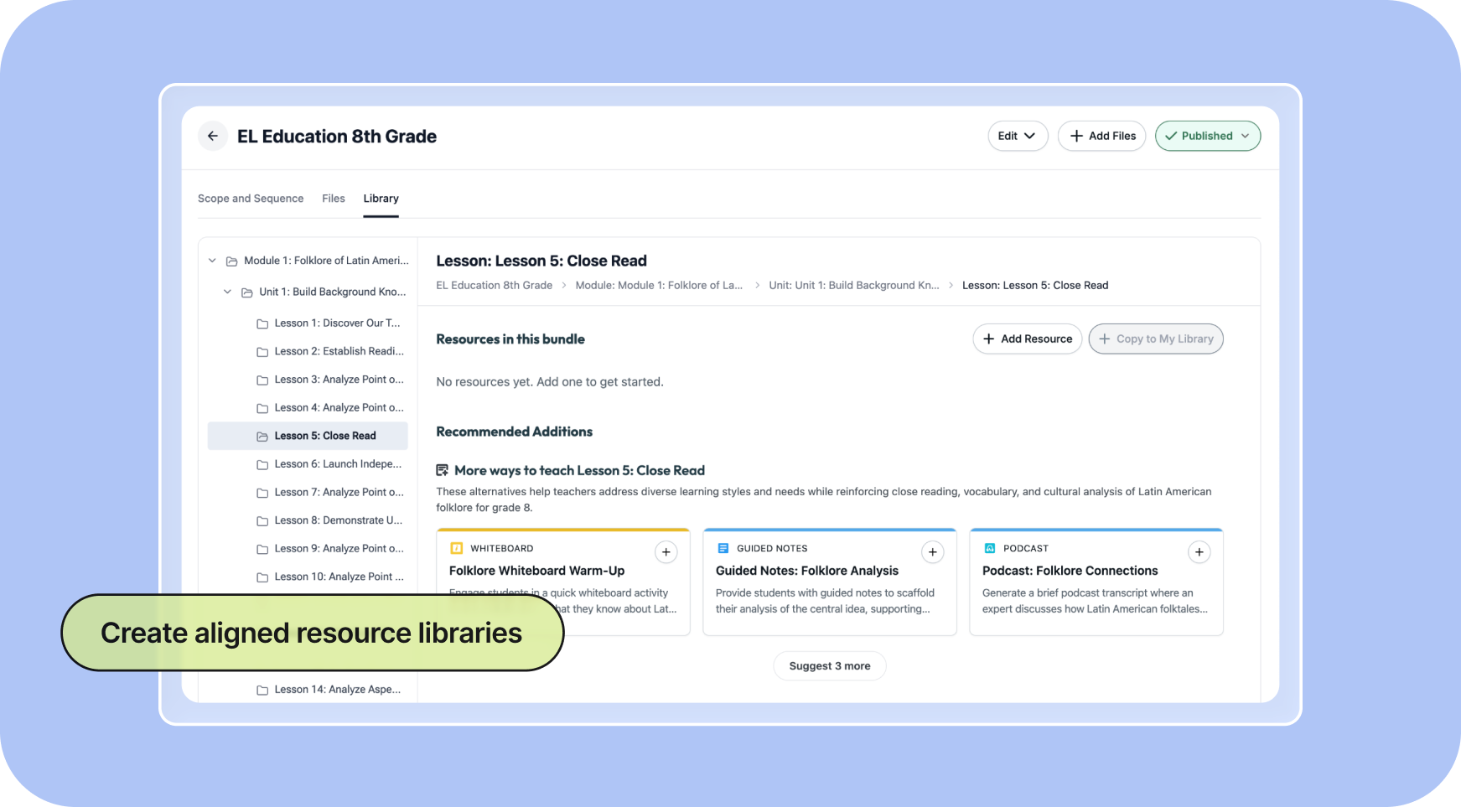Image resolution: width=1461 pixels, height=807 pixels.
Task: Open the Edit dropdown menu
Action: [x=1018, y=136]
